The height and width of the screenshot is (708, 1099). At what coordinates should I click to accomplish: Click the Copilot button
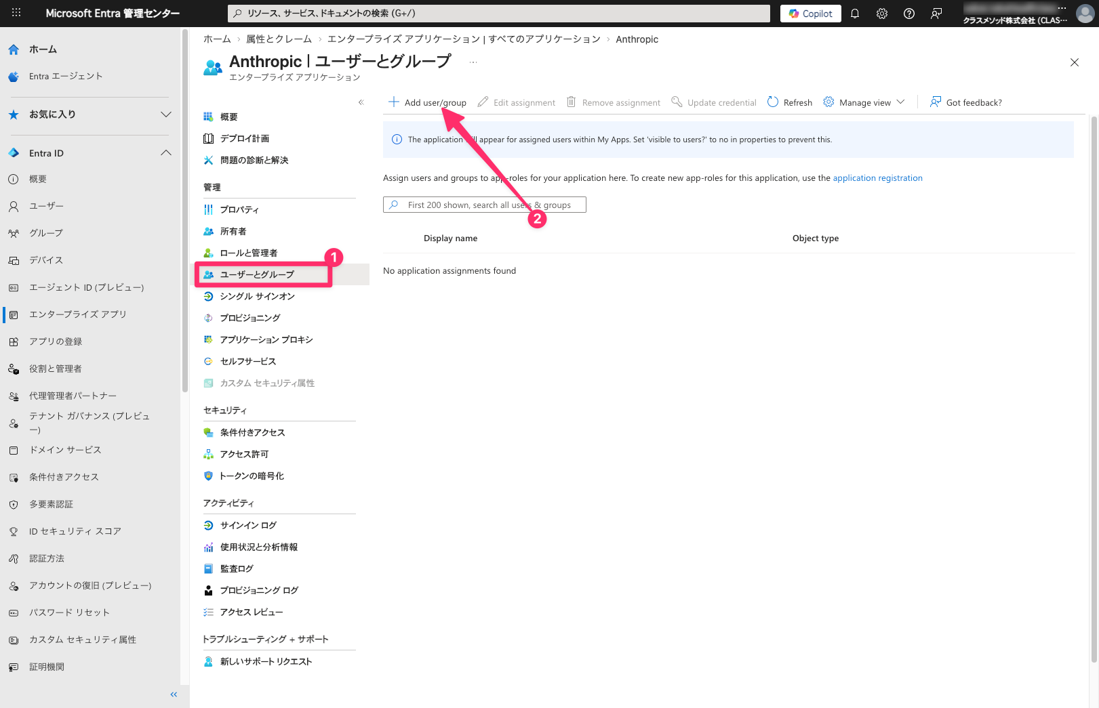810,14
